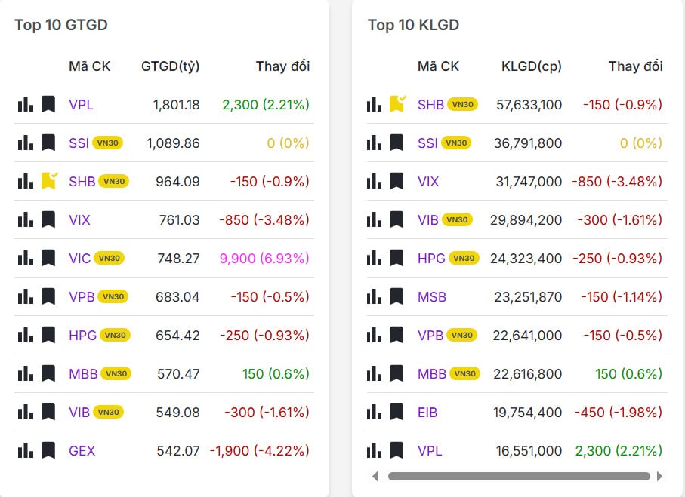Toggle yellow bookmark for SHB in GTGD list
This screenshot has height=497, width=685.
click(x=49, y=180)
